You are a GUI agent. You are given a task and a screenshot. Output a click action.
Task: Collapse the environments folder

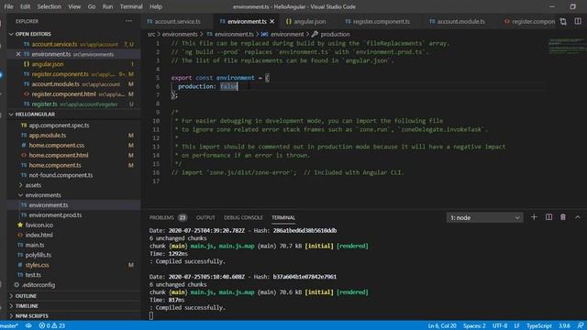43,195
